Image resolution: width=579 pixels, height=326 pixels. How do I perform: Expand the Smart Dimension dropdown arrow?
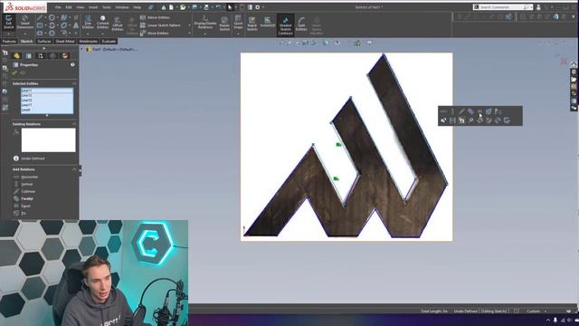click(x=24, y=34)
